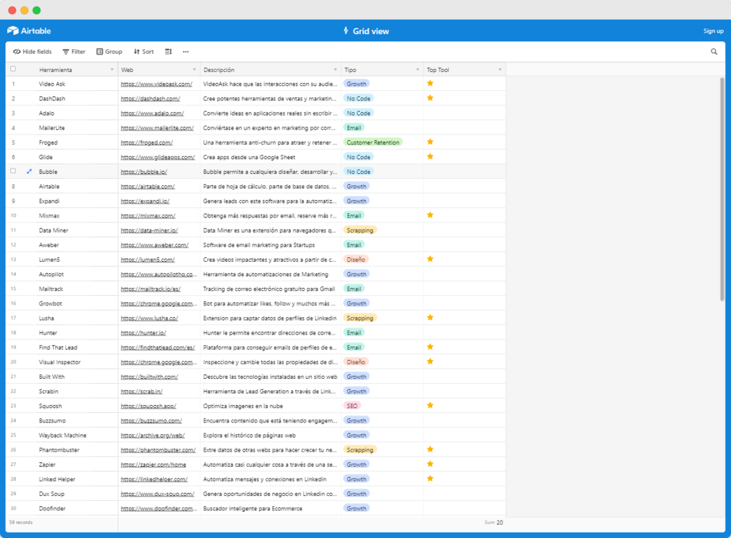Image resolution: width=731 pixels, height=538 pixels.
Task: Open the hunter.io link
Action: [x=143, y=333]
